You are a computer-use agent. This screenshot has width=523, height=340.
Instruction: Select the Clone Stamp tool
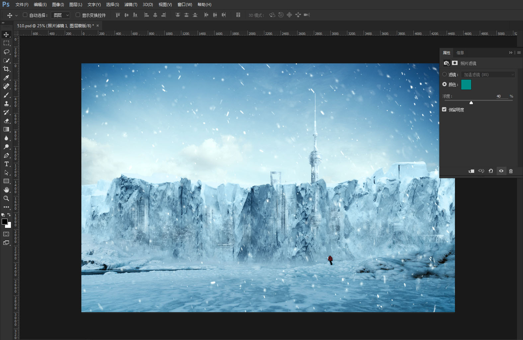pos(6,103)
